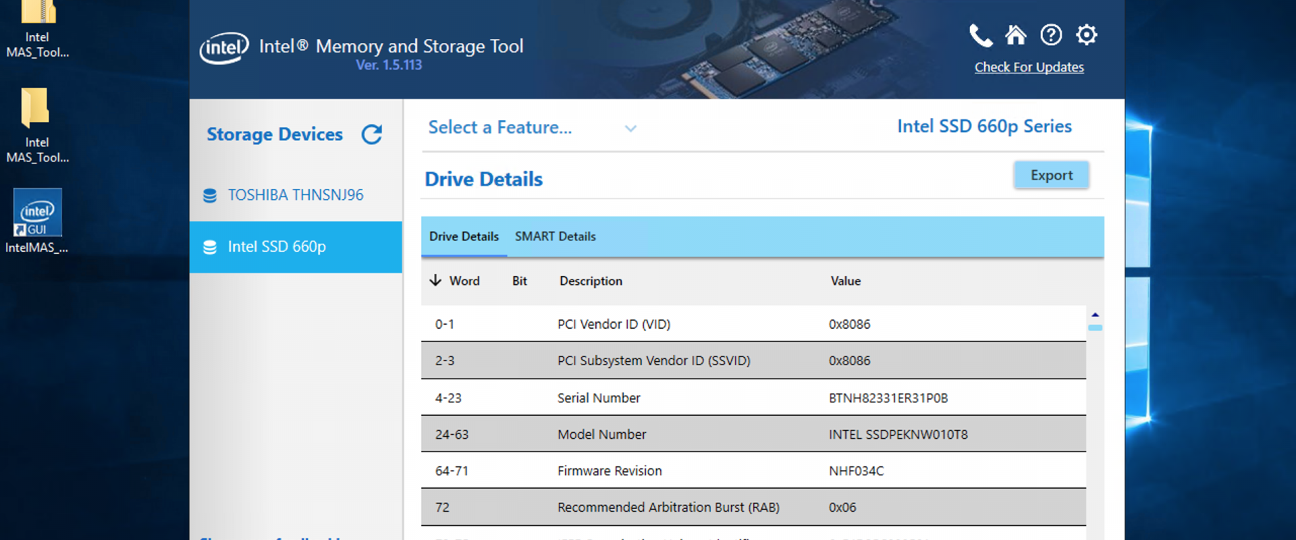The height and width of the screenshot is (540, 1296).
Task: Click the Serial Number description cell
Action: click(599, 398)
